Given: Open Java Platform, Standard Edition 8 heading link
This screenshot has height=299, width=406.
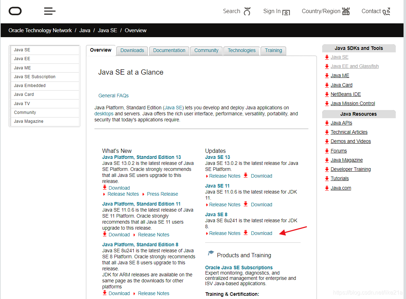Looking at the screenshot, I should tap(140, 245).
